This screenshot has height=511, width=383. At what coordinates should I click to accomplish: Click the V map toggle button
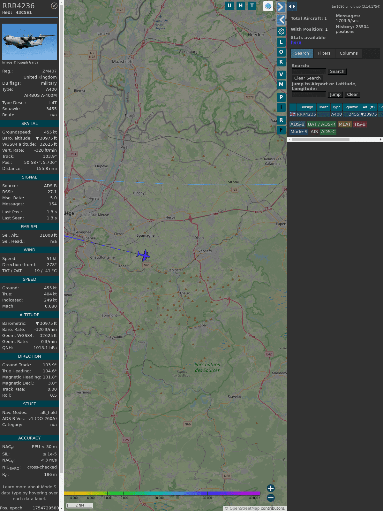[281, 74]
